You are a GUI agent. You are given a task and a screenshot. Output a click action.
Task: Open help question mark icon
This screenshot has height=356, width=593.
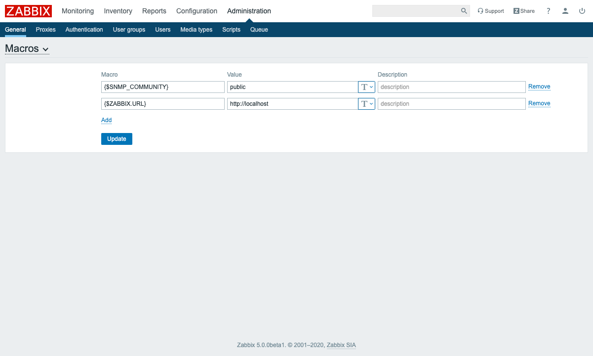coord(548,11)
